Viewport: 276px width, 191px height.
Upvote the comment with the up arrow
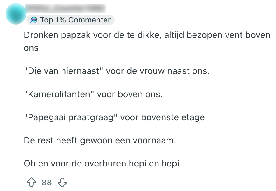pos(31,183)
